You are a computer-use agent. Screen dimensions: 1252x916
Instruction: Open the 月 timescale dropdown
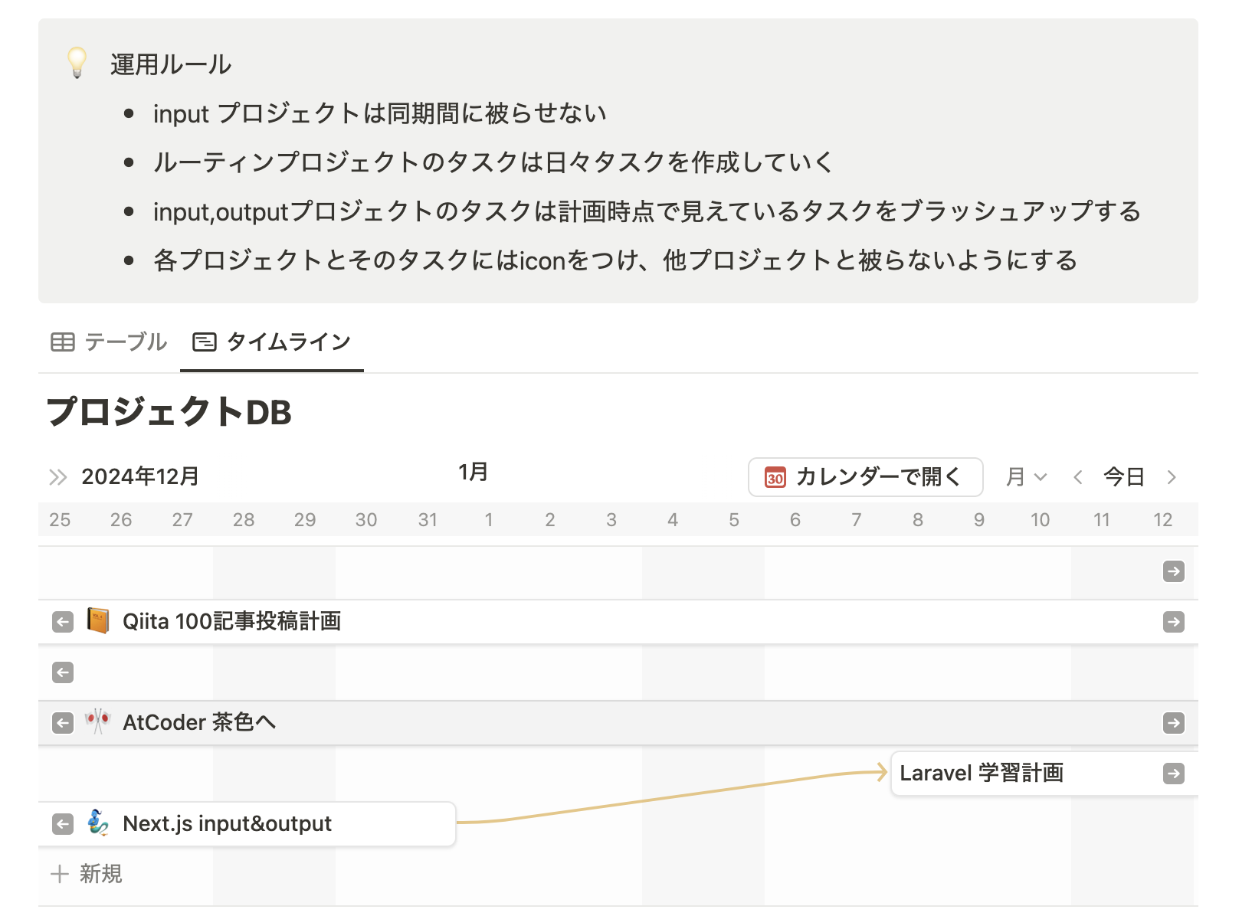tap(1026, 477)
